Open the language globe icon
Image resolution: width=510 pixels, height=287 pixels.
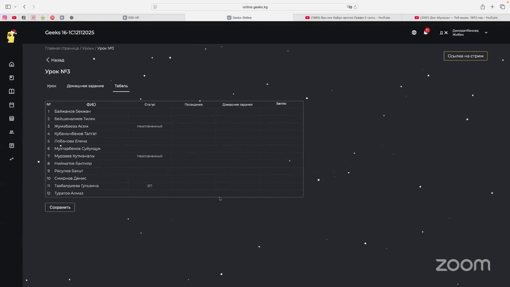click(x=414, y=33)
